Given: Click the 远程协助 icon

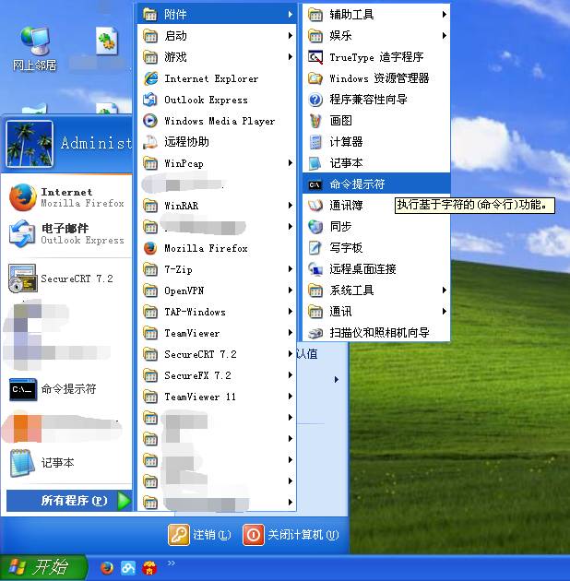Looking at the screenshot, I should tap(150, 142).
